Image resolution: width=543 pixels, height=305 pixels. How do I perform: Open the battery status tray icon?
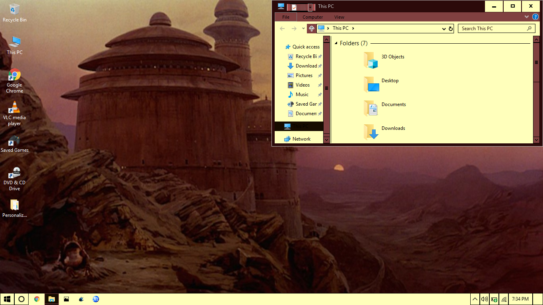pyautogui.click(x=494, y=299)
